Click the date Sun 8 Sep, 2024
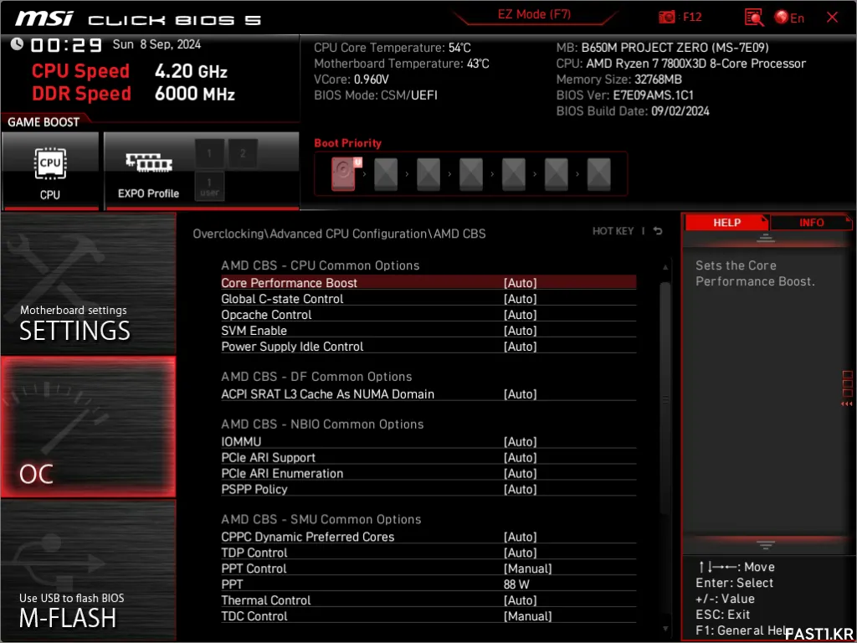 click(x=157, y=44)
